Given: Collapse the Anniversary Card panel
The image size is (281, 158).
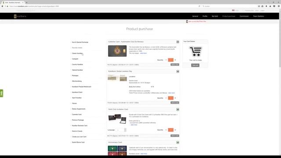Looking at the screenshot, I should point(177,142).
